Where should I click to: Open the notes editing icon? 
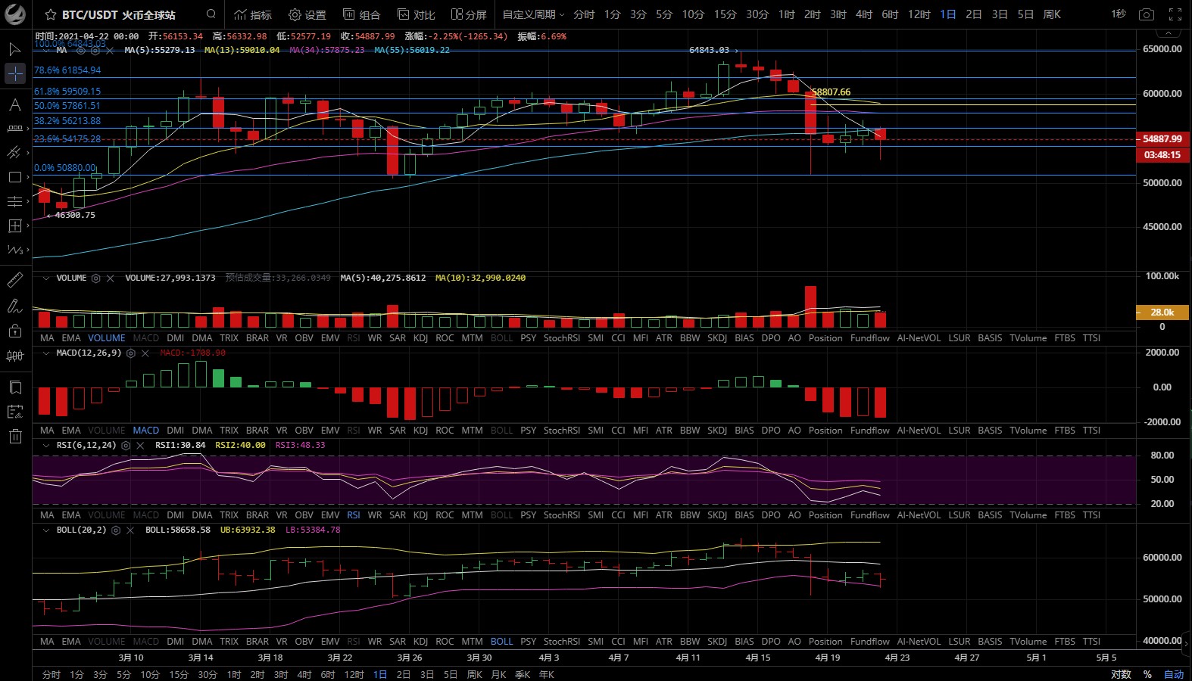(14, 412)
